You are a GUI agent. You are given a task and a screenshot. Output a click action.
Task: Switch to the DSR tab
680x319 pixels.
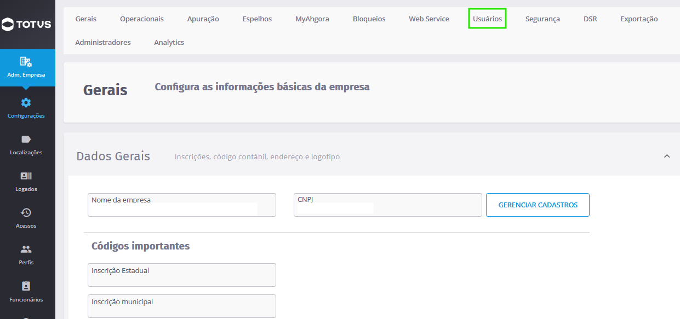tap(590, 19)
